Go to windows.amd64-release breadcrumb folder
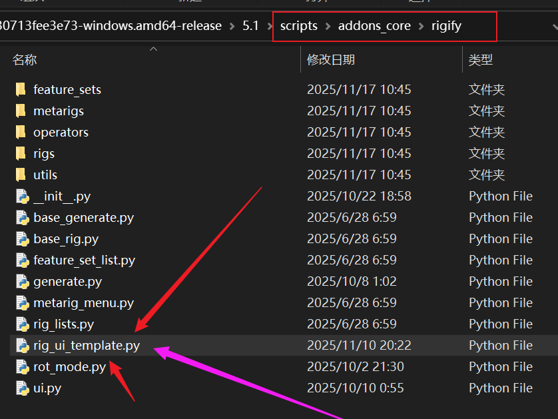 111,25
